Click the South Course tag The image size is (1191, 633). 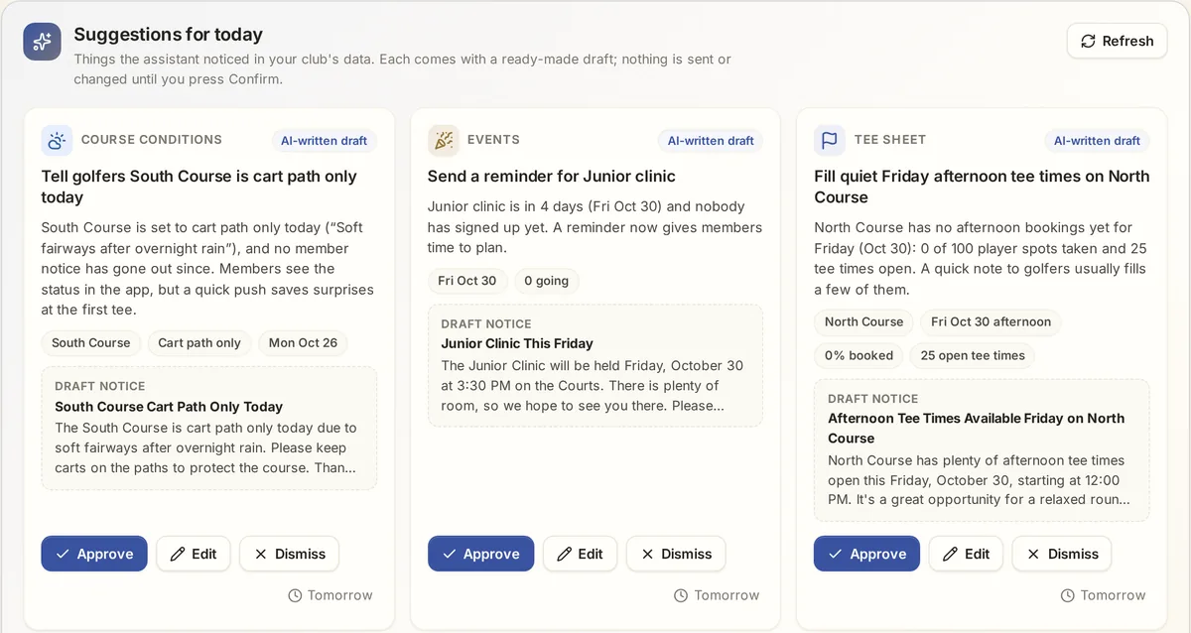coord(91,343)
